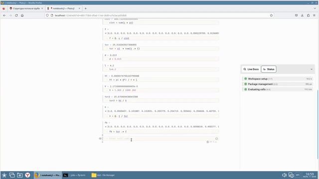319x179 pixels.
Task: Collapse the Status side panel with chevron
Action: pos(312,70)
